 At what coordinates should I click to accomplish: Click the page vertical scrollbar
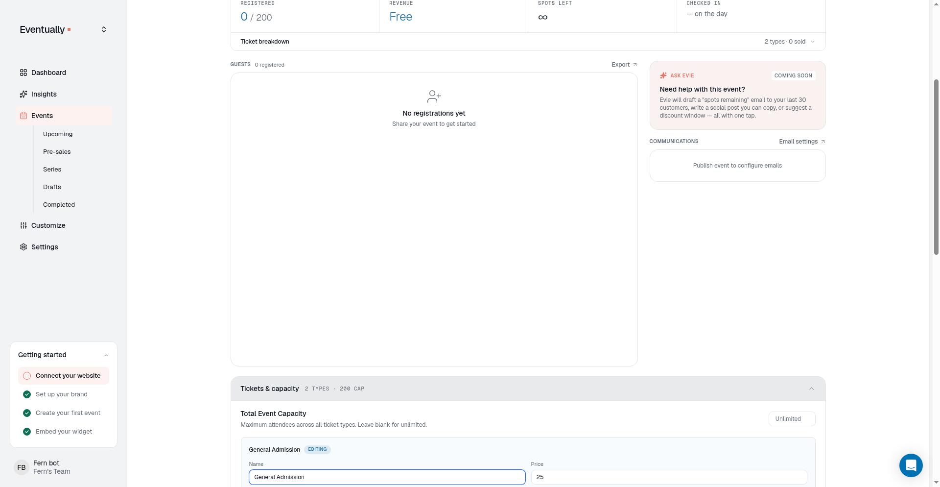[936, 167]
